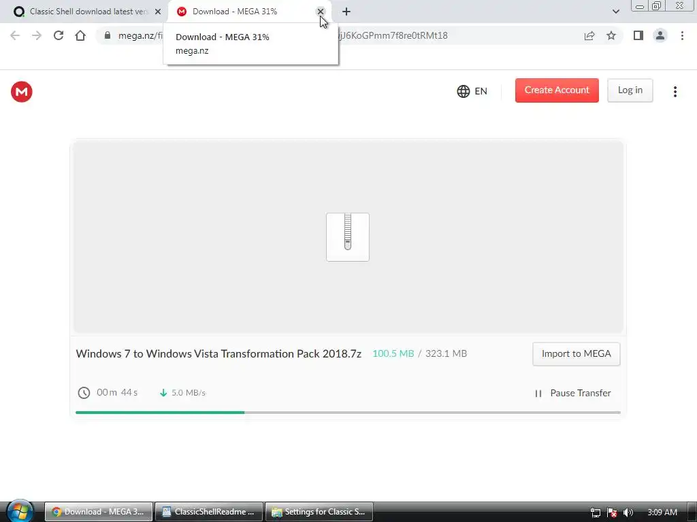The width and height of the screenshot is (697, 522).
Task: Click the 5.0 MB/s speed text
Action: coord(189,393)
